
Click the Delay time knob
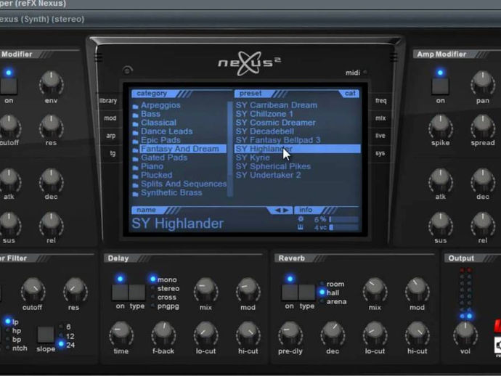pos(121,334)
